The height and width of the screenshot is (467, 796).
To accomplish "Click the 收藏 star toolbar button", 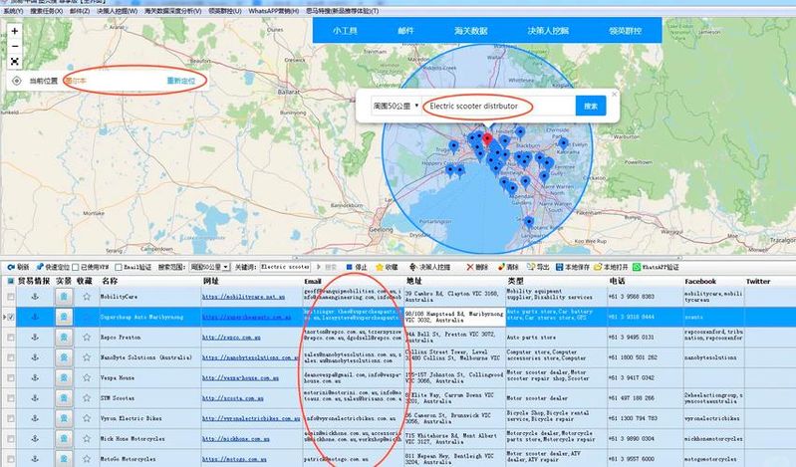I will (387, 267).
